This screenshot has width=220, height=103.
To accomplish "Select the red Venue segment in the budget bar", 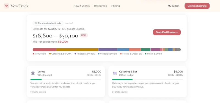I will click(44, 50).
